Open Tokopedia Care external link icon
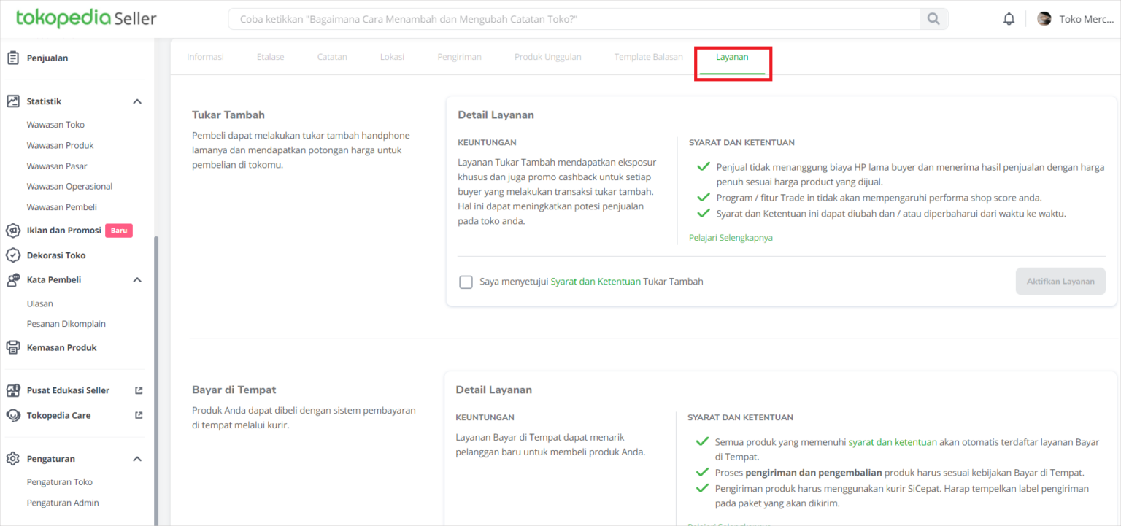1121x526 pixels. (x=139, y=415)
